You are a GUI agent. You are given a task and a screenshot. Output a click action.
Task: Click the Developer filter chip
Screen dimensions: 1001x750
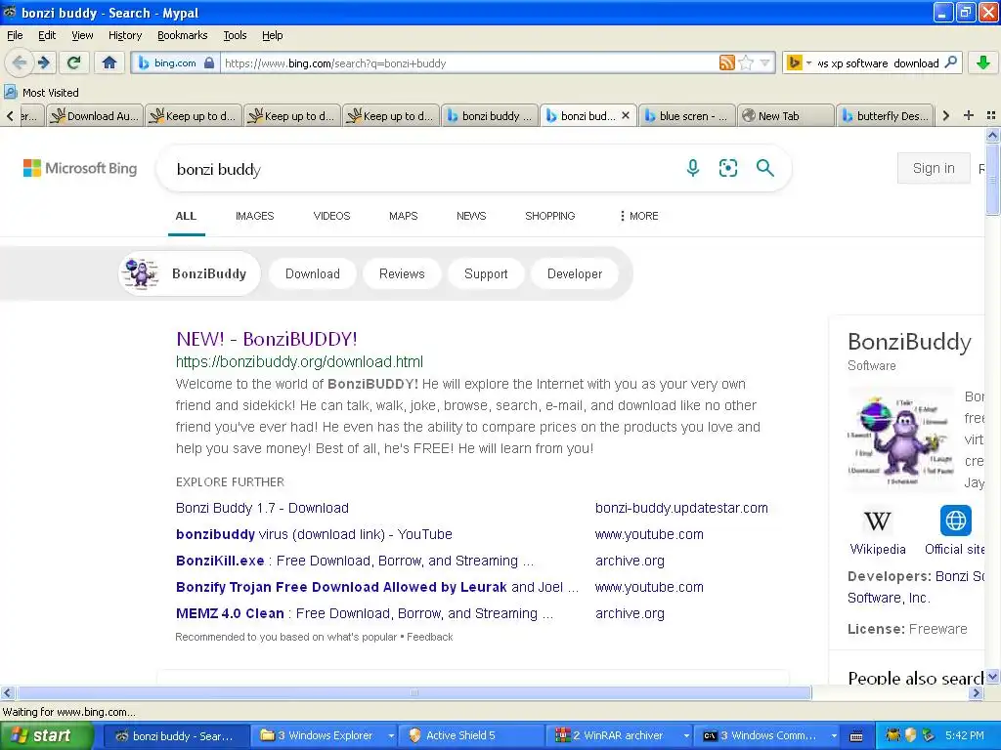pos(575,273)
